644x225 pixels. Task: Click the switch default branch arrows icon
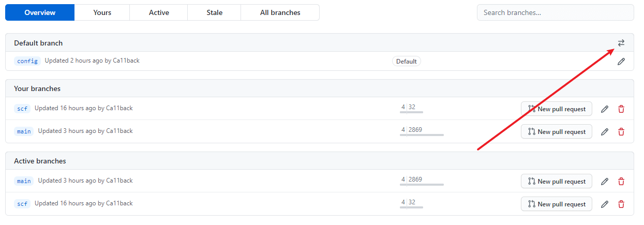click(x=621, y=43)
